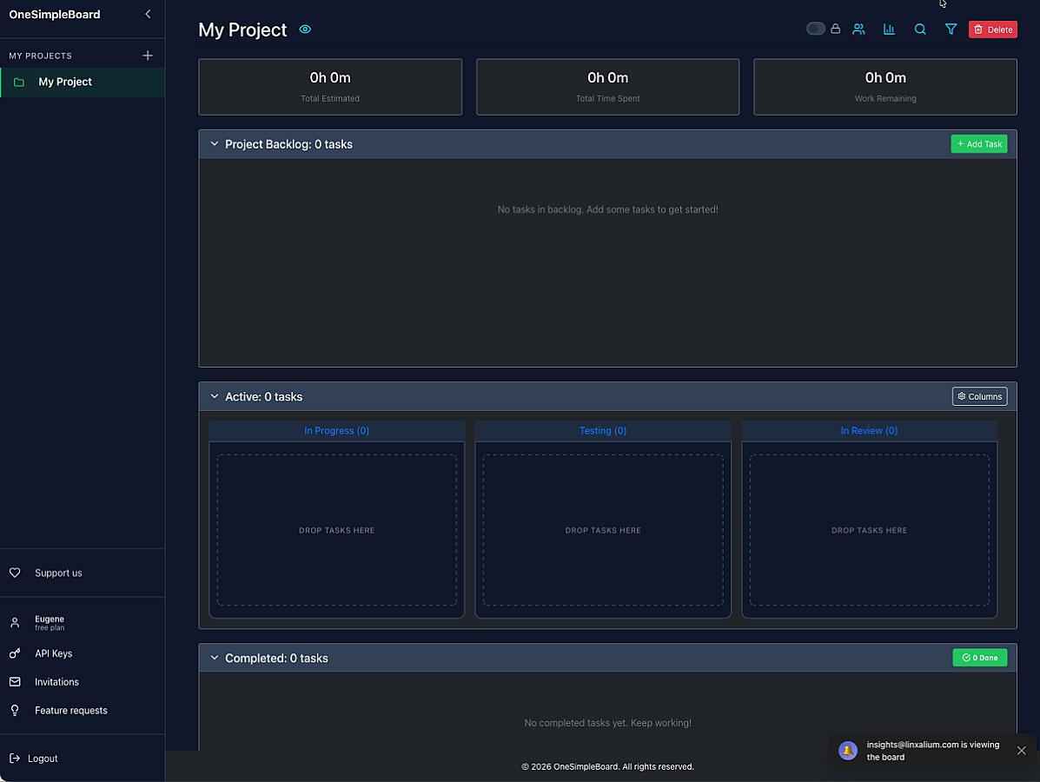Open the task filter funnel icon
The width and height of the screenshot is (1040, 782).
pyautogui.click(x=951, y=30)
